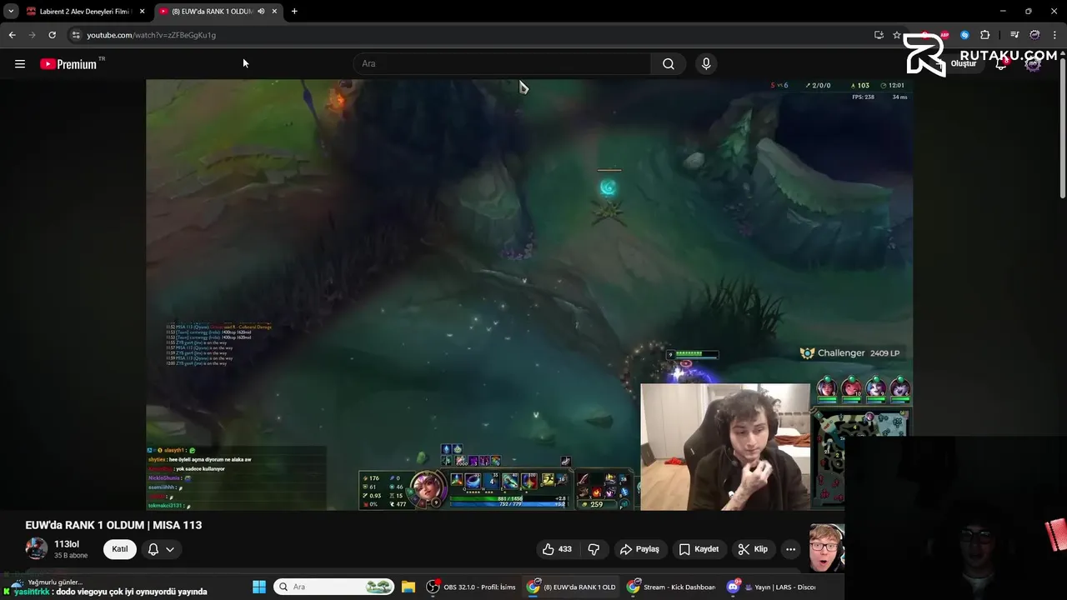This screenshot has width=1067, height=600.
Task: Run search with the magnifier button
Action: point(669,64)
